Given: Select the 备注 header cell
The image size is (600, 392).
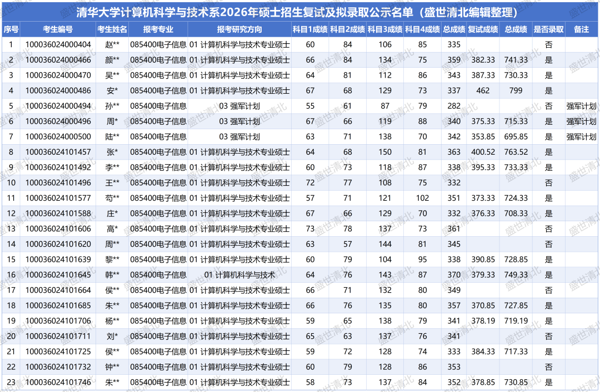Looking at the screenshot, I should (x=581, y=29).
